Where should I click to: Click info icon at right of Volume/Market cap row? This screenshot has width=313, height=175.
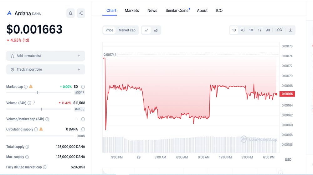coord(83,119)
